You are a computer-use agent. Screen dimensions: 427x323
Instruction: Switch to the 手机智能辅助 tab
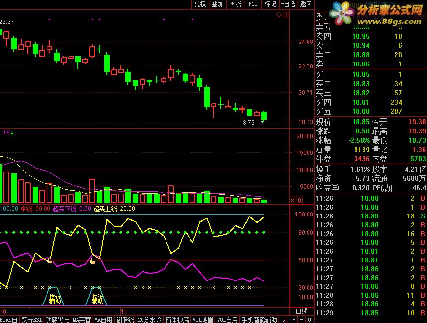[x=259, y=320]
